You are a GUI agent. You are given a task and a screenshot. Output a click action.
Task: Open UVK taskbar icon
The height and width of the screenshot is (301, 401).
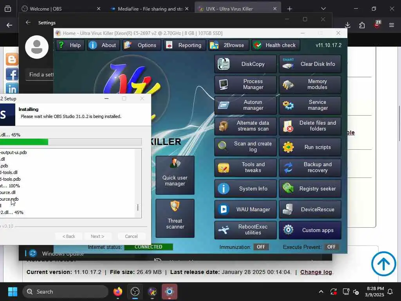click(152, 292)
